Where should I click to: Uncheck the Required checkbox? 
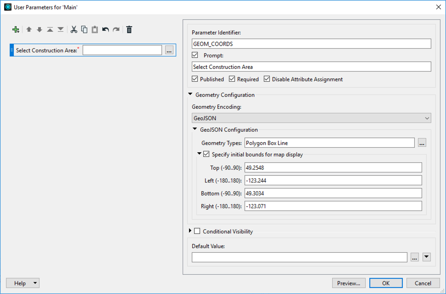232,79
